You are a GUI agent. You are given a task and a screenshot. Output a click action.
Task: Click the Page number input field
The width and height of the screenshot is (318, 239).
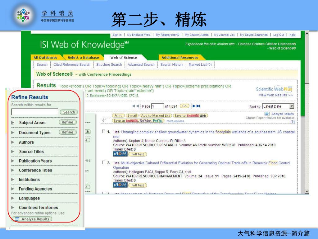(157, 106)
